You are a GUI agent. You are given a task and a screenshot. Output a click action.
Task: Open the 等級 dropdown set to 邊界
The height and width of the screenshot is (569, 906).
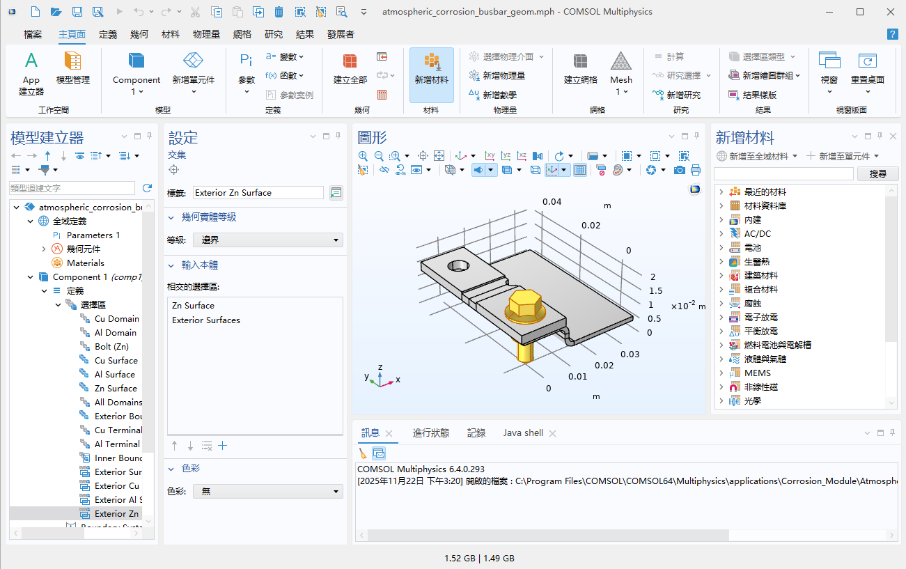(x=268, y=240)
